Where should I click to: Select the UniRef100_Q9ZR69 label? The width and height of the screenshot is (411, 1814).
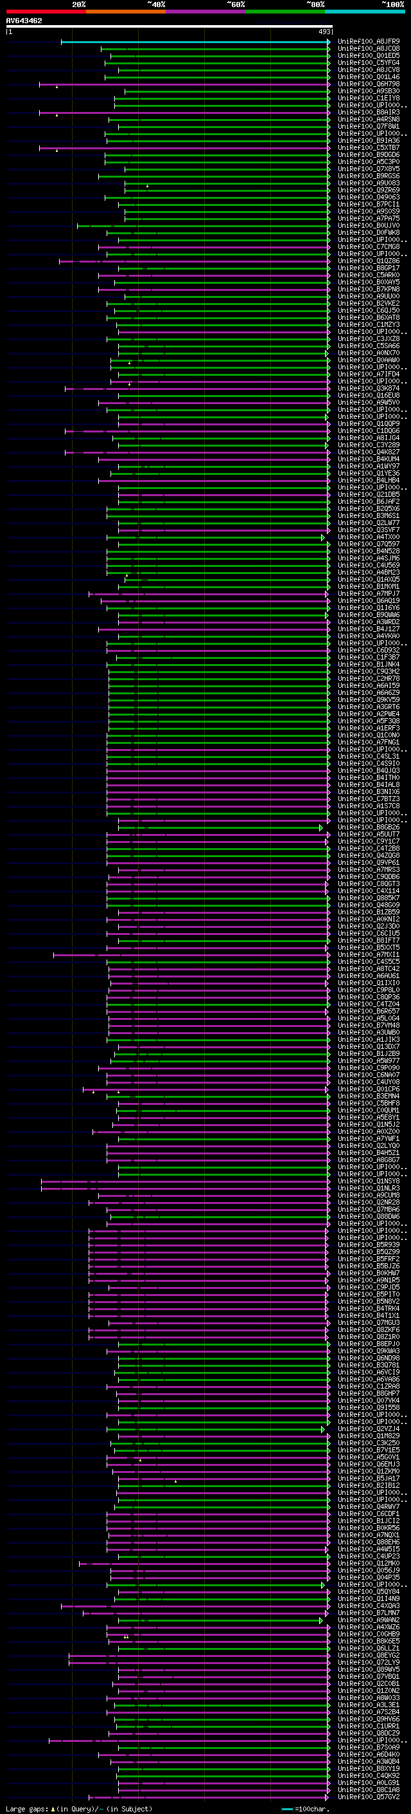pos(369,190)
